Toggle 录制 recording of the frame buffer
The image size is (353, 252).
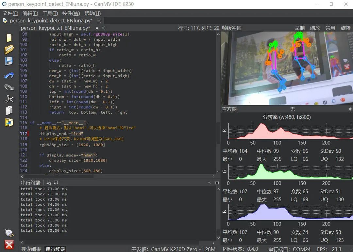click(x=300, y=28)
